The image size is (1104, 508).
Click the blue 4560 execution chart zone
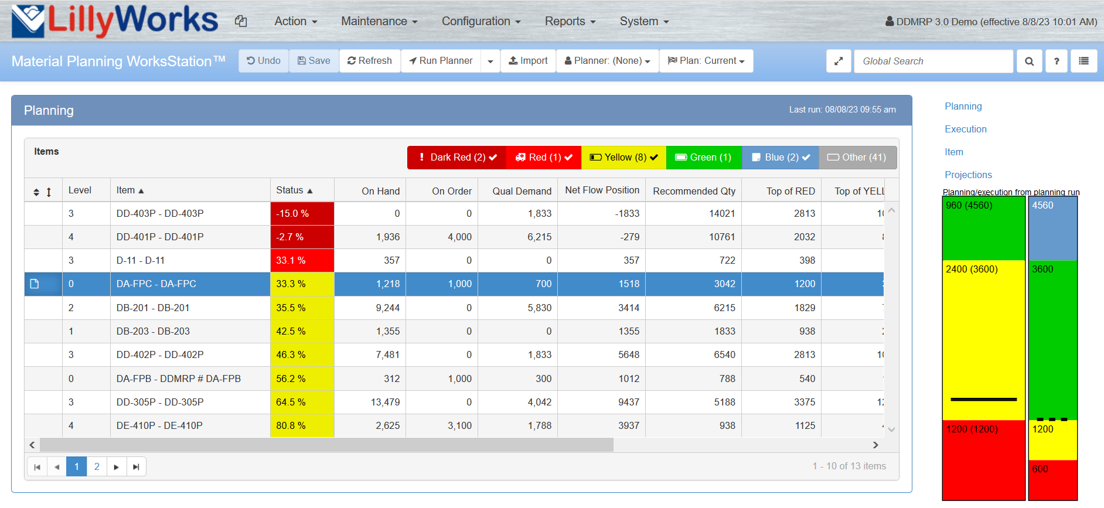1053,229
